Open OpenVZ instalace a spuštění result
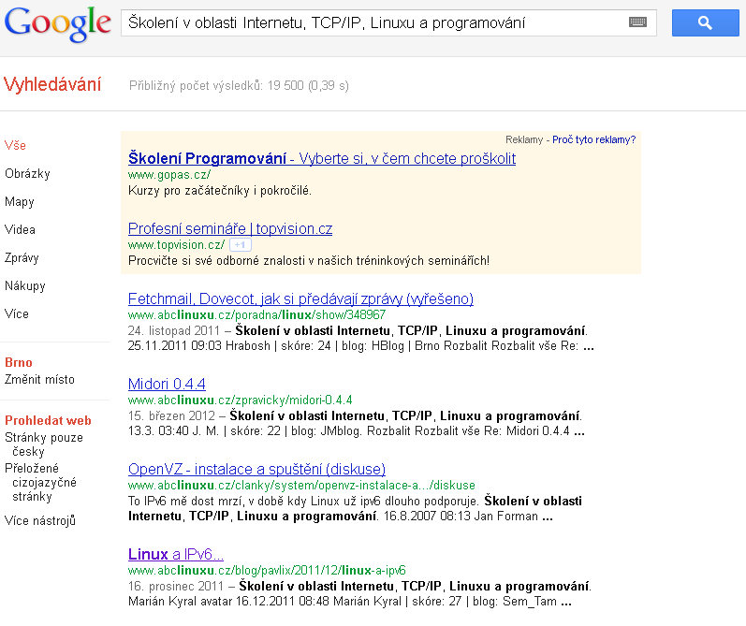This screenshot has width=746, height=626. click(x=256, y=469)
